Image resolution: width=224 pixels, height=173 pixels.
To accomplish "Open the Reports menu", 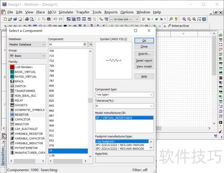I will (111, 12).
